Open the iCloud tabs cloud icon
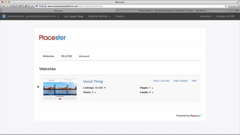The height and width of the screenshot is (135, 240). pos(14,6)
